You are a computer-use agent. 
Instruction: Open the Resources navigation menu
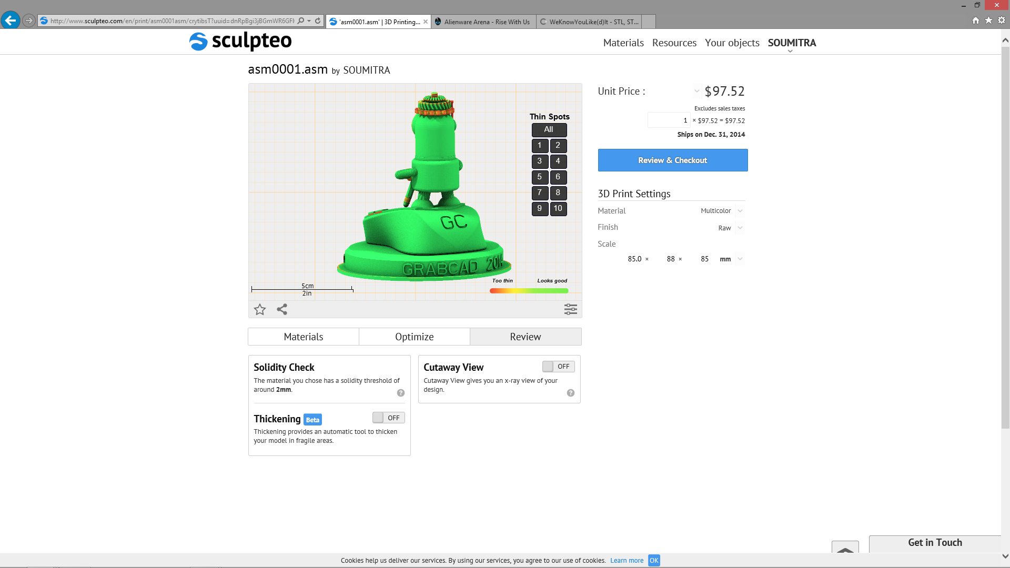pos(674,43)
